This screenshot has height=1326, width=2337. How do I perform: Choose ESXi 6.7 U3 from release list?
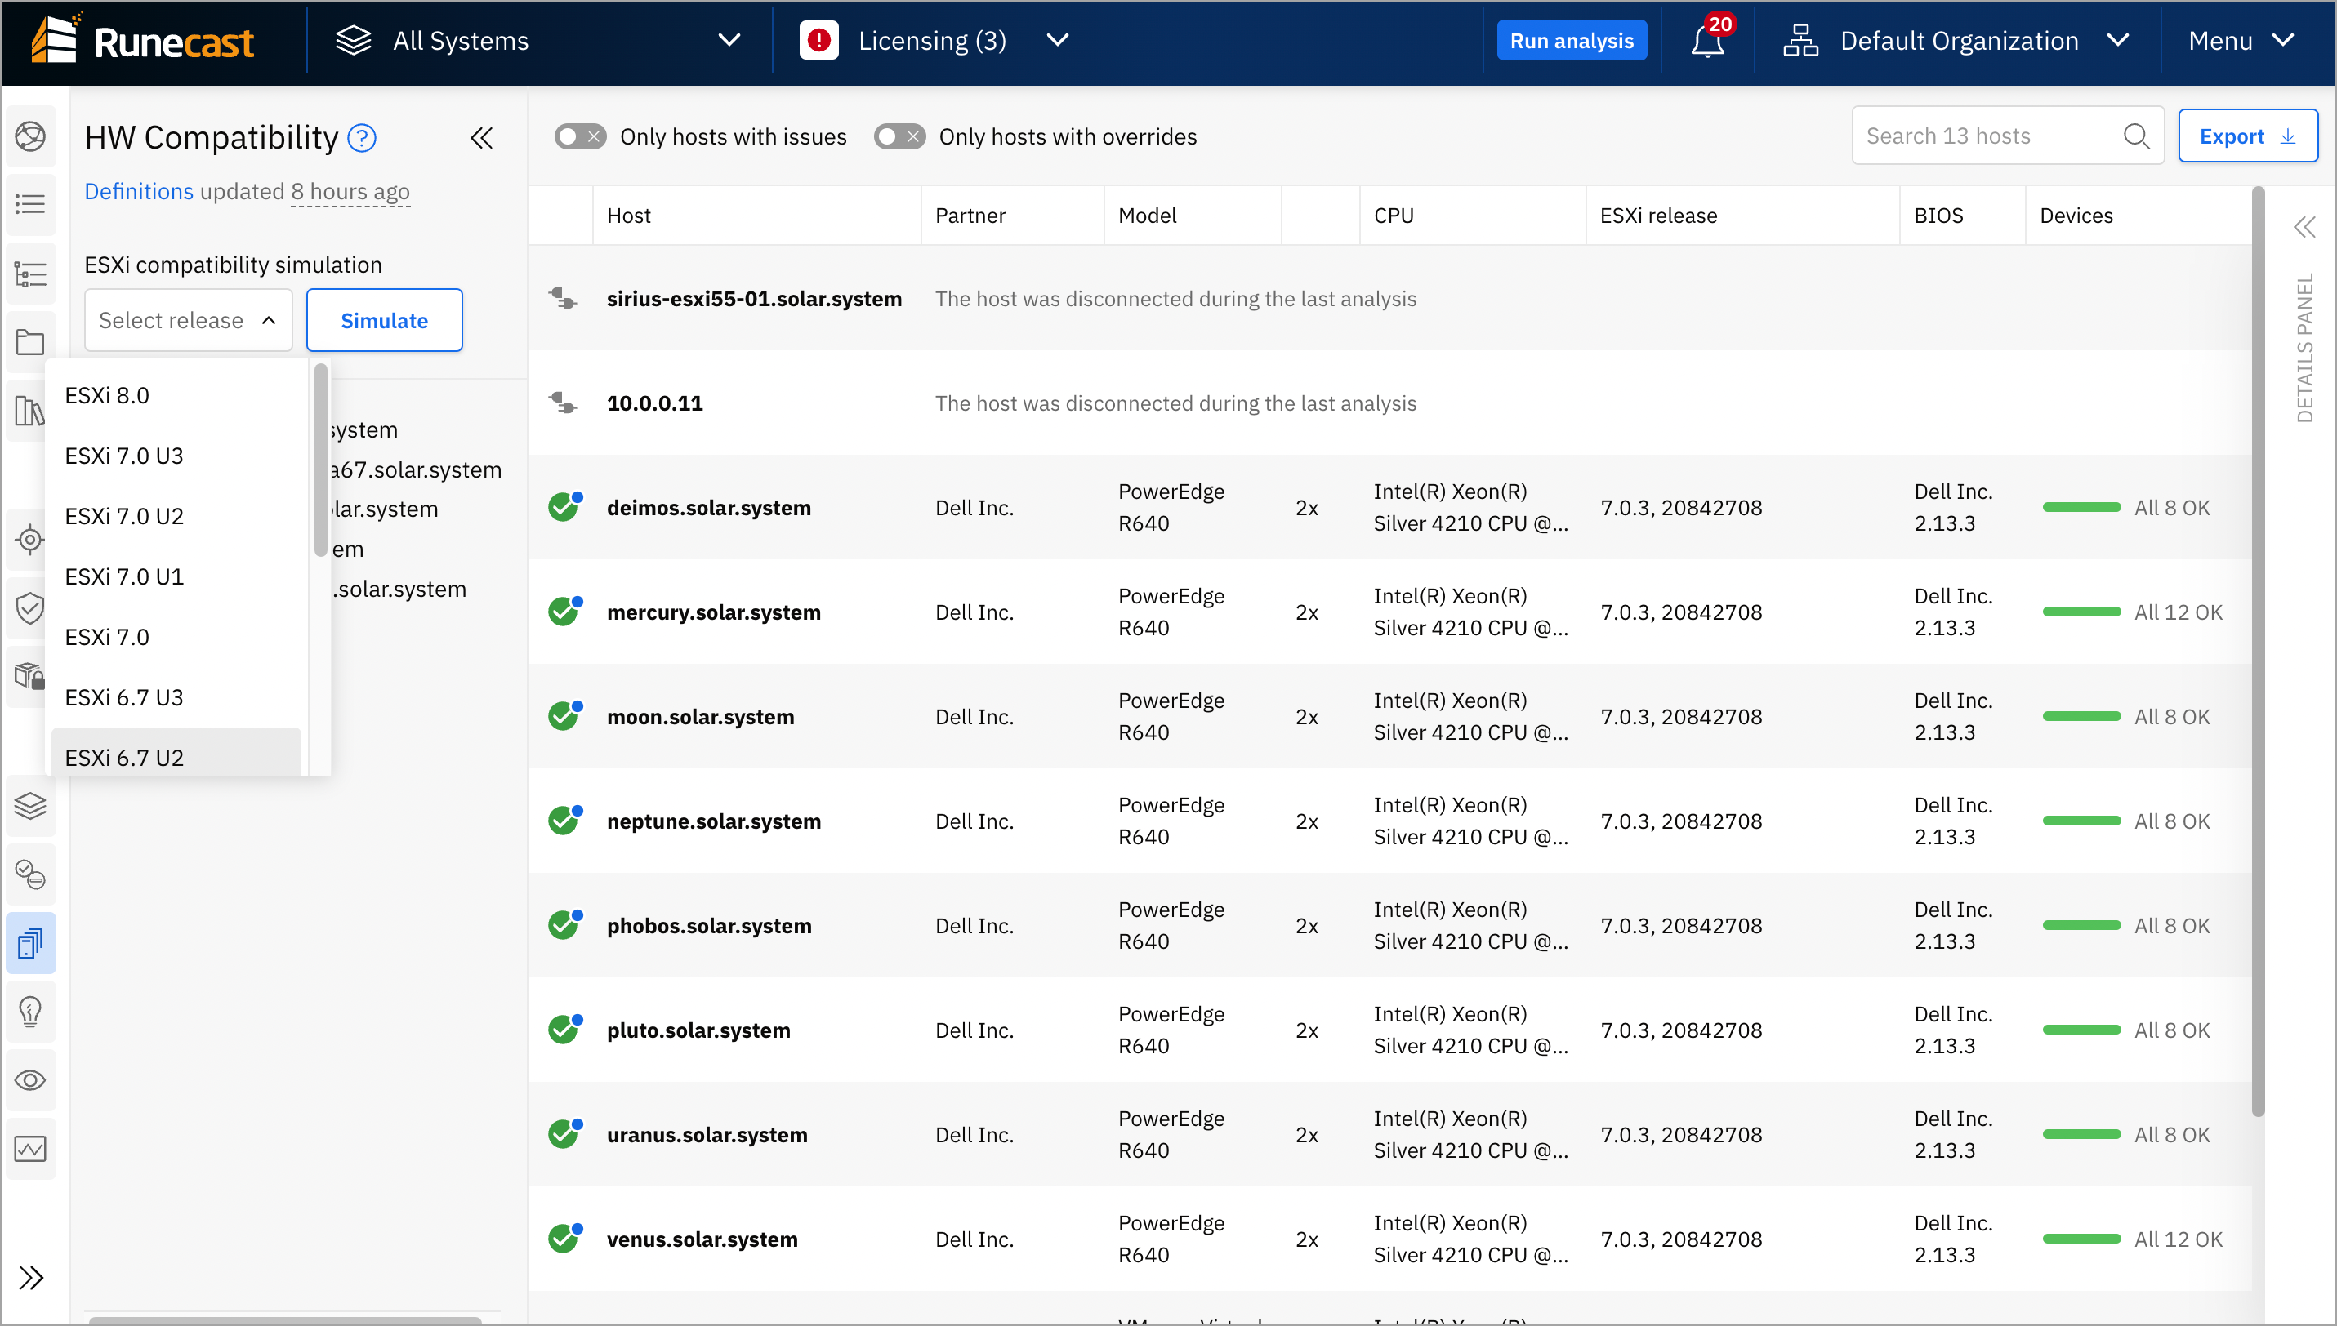[x=176, y=697]
